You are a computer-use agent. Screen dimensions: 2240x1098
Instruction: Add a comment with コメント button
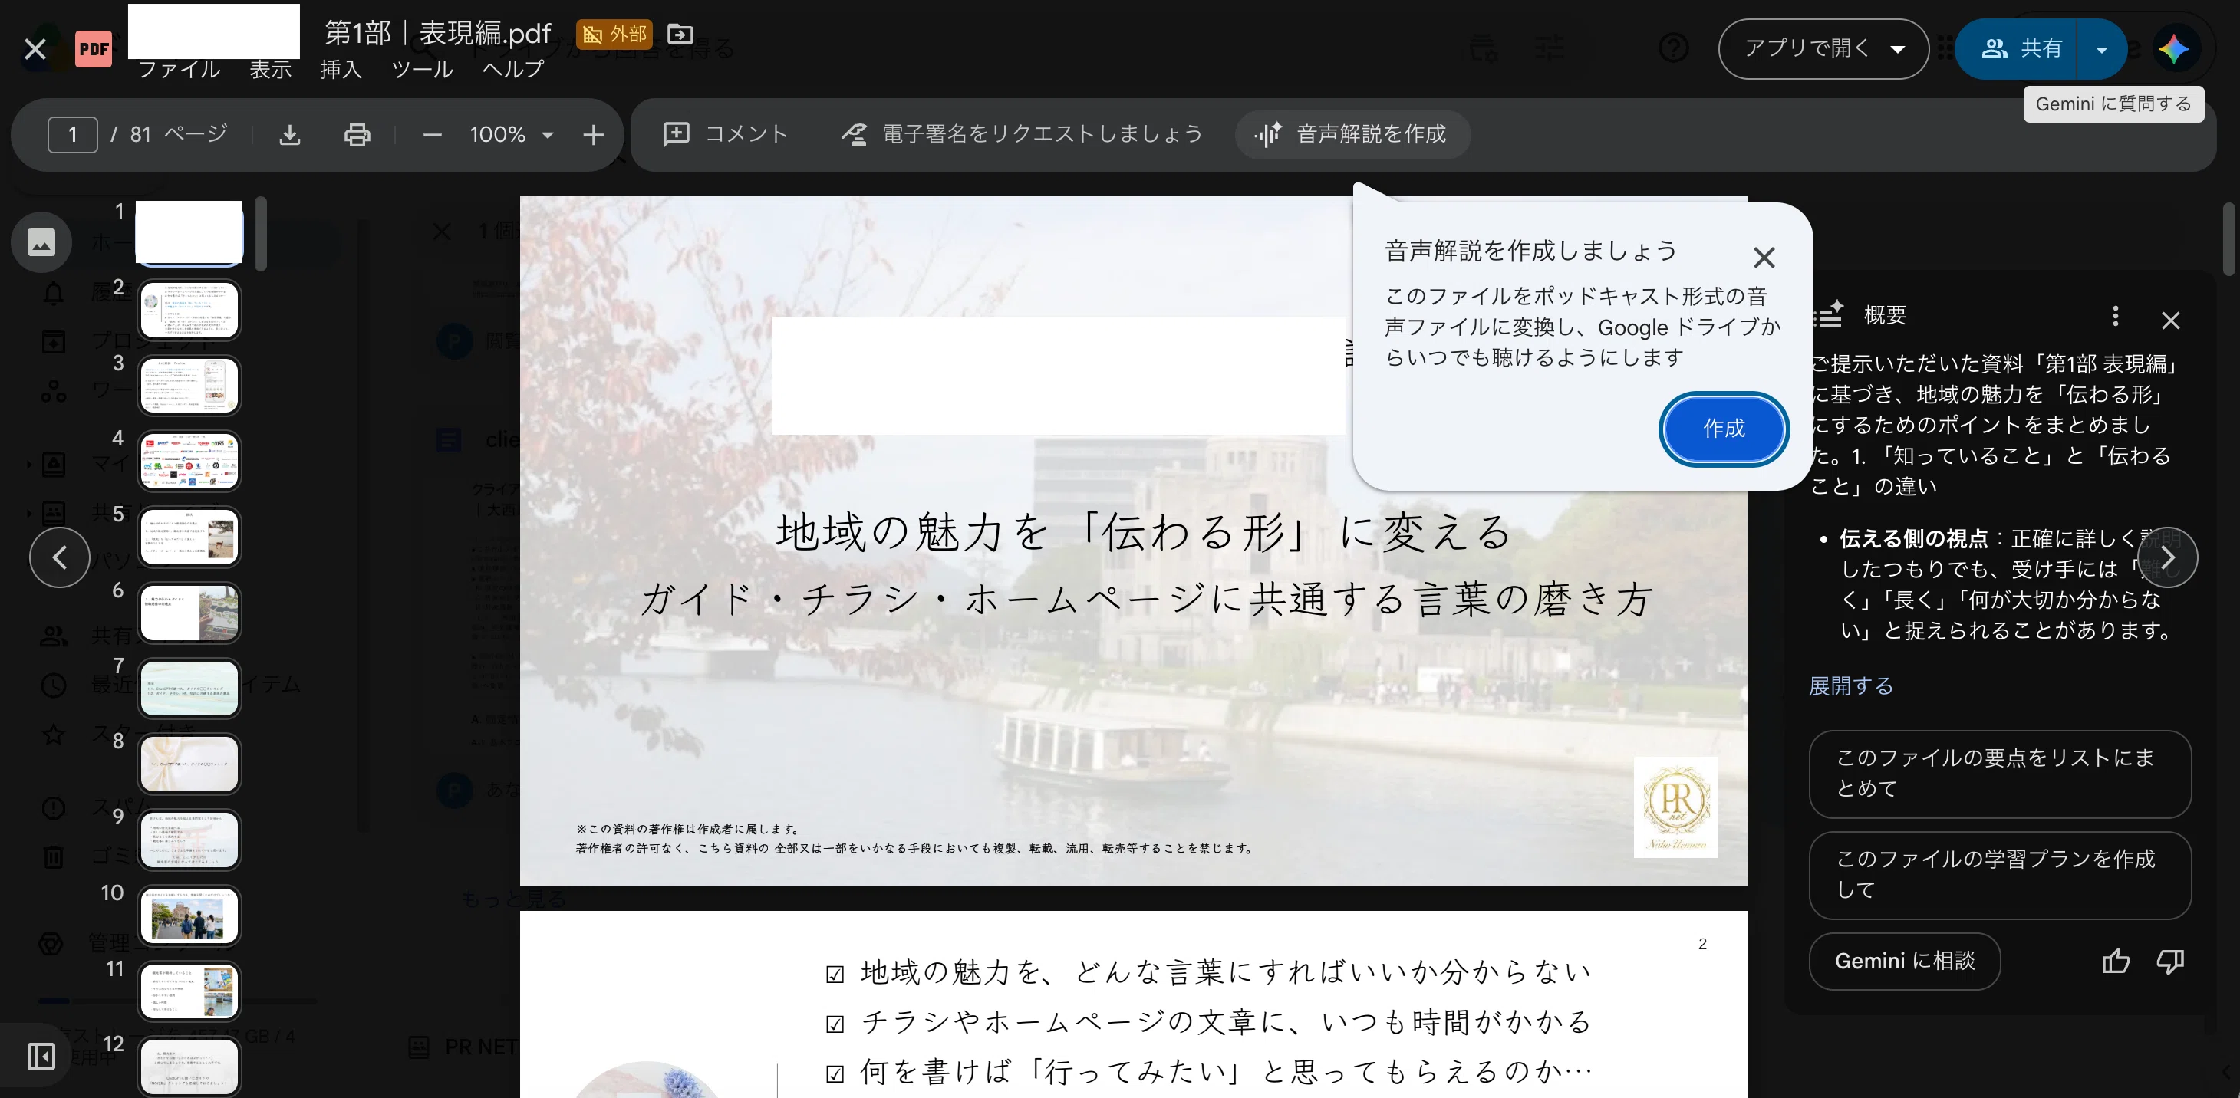pyautogui.click(x=725, y=134)
